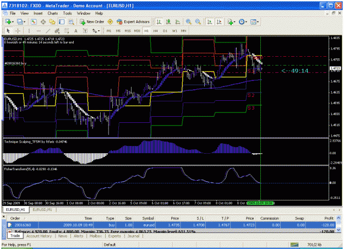Screen dimensions: 344x249
Task: Expand Templates dropdown arrow
Action: pyautogui.click(x=258, y=22)
